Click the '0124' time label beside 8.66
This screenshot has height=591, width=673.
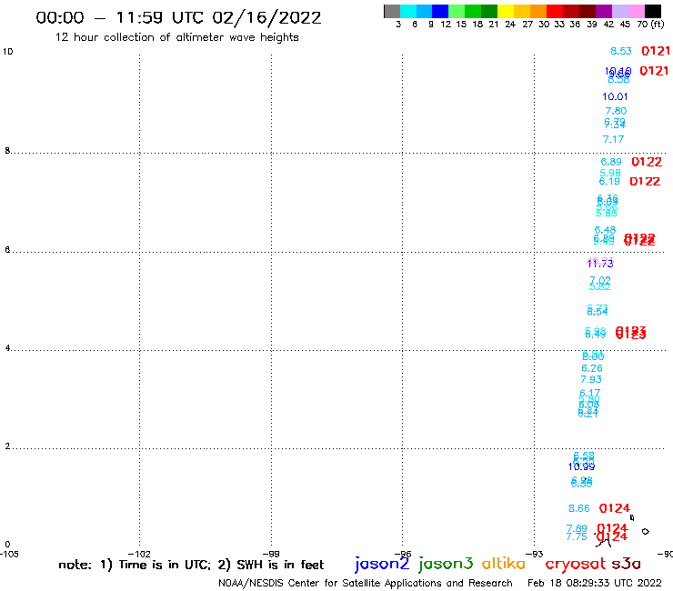(x=614, y=508)
